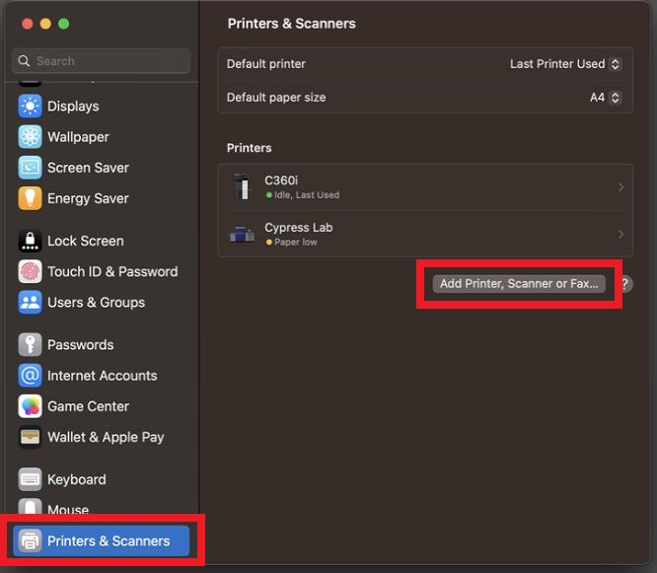Select Wallet & Apple Pay item

coord(106,437)
